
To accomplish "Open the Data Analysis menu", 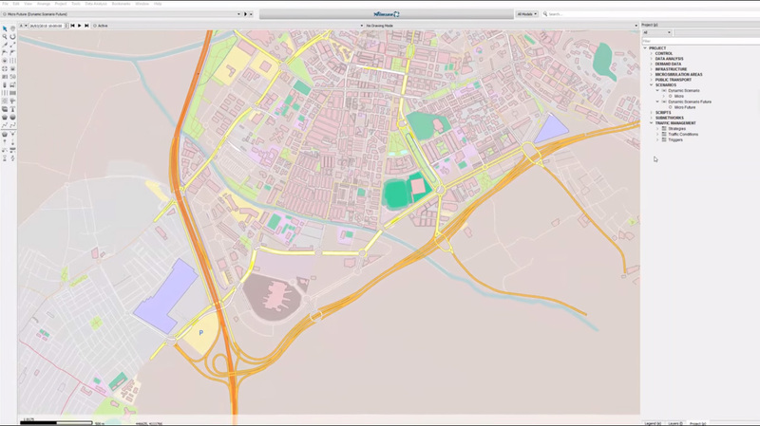I will tap(95, 4).
